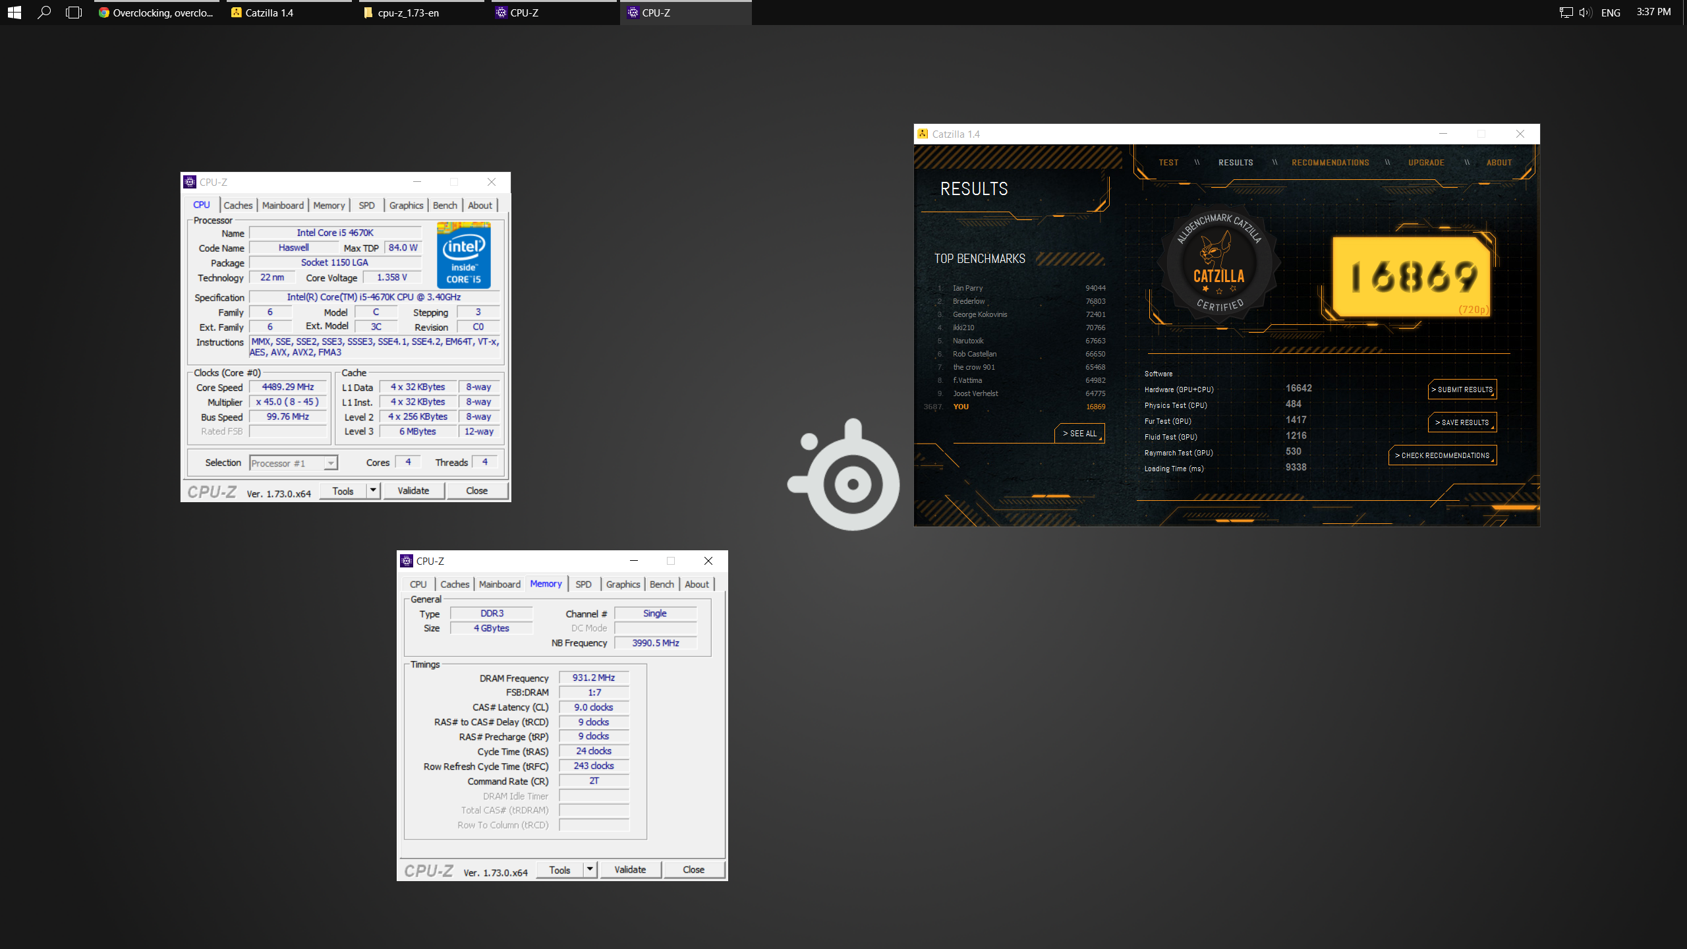Open Bench tab in the bottom CPU-Z window
The width and height of the screenshot is (1687, 949).
[x=662, y=584]
